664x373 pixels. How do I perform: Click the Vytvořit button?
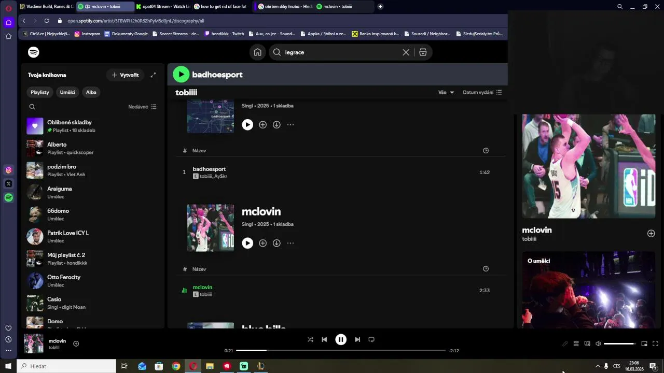[125, 75]
